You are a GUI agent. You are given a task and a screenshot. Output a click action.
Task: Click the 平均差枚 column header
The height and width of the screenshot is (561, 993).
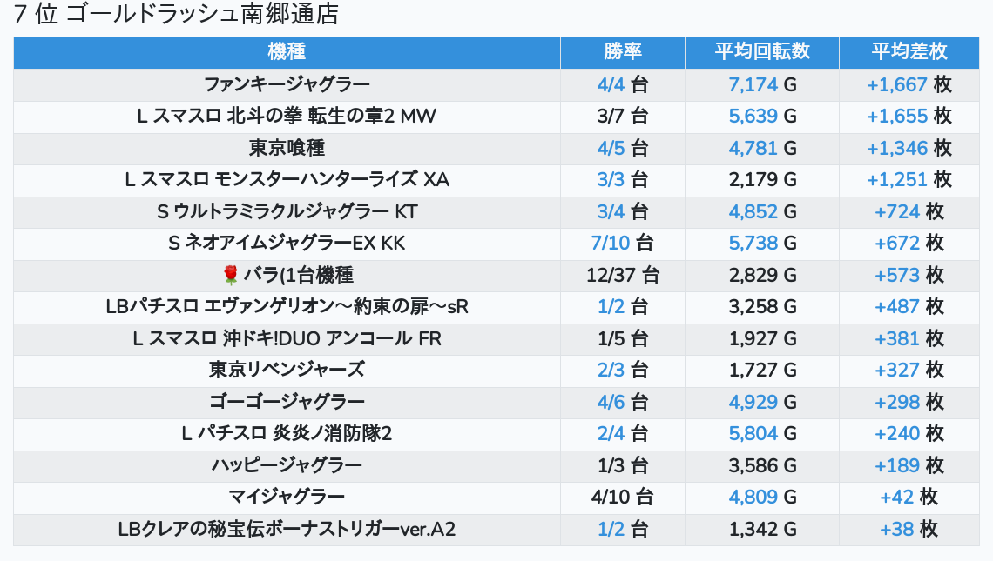[909, 52]
